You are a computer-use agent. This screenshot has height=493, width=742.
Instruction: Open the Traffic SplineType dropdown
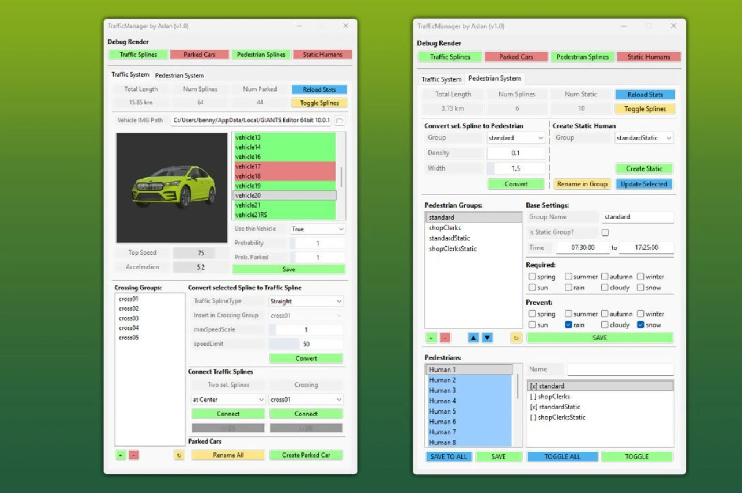tap(306, 302)
